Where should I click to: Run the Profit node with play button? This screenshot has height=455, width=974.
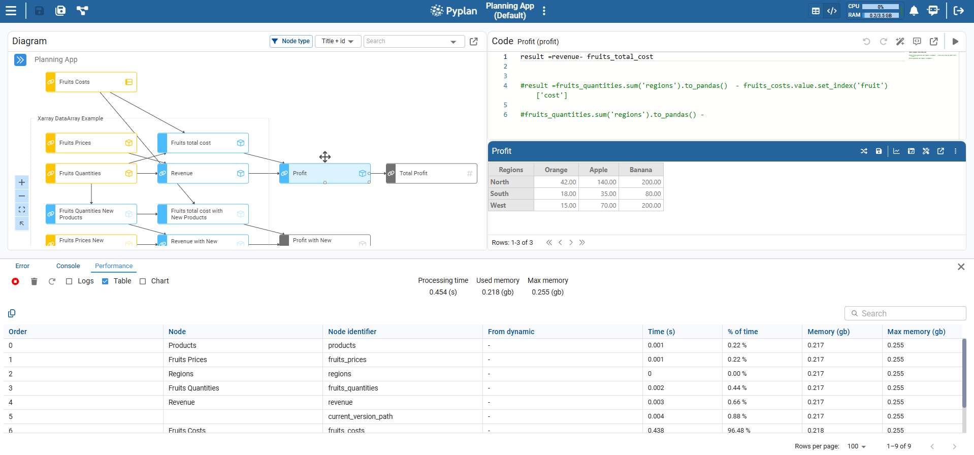pos(955,42)
